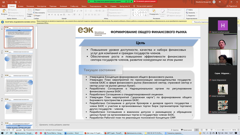Open Примечания comments in status bar
The height and width of the screenshot is (135, 240).
coord(186,130)
